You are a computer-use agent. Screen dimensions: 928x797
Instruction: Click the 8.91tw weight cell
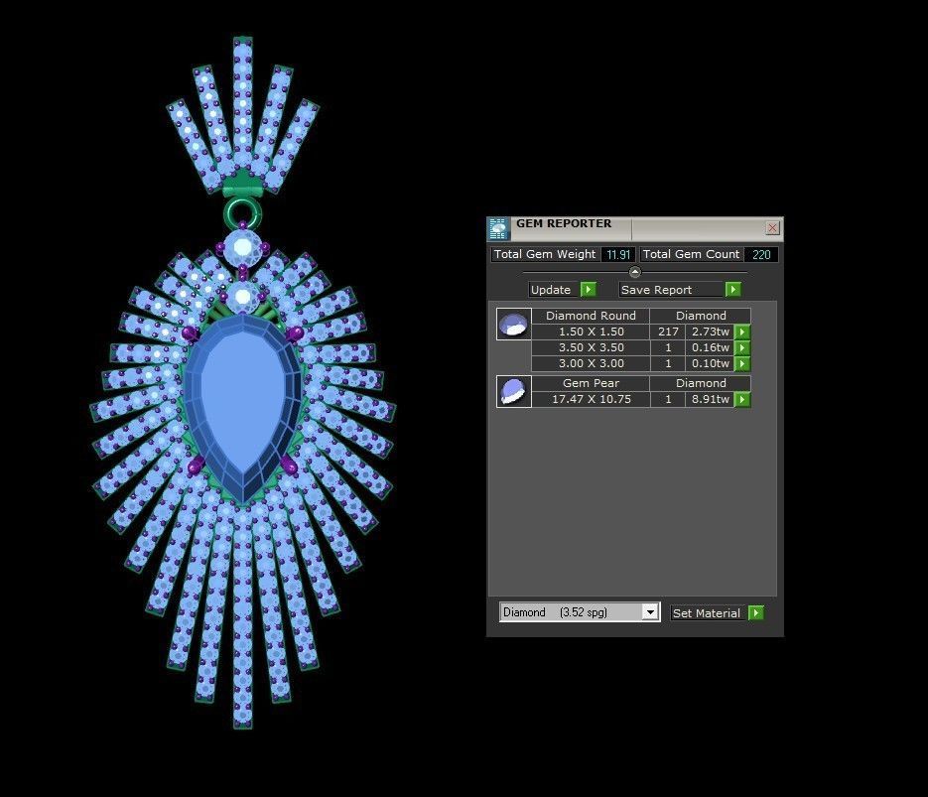point(711,399)
